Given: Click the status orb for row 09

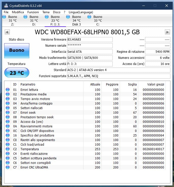Looking at the screenshot, I should tap(8, 122).
